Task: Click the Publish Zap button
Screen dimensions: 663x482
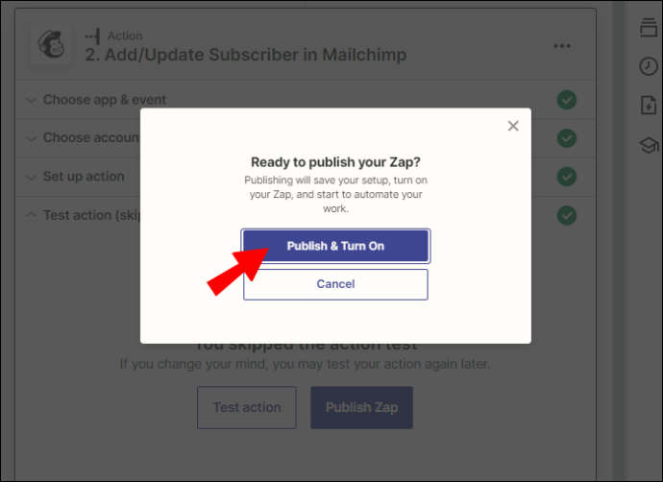Action: (361, 407)
